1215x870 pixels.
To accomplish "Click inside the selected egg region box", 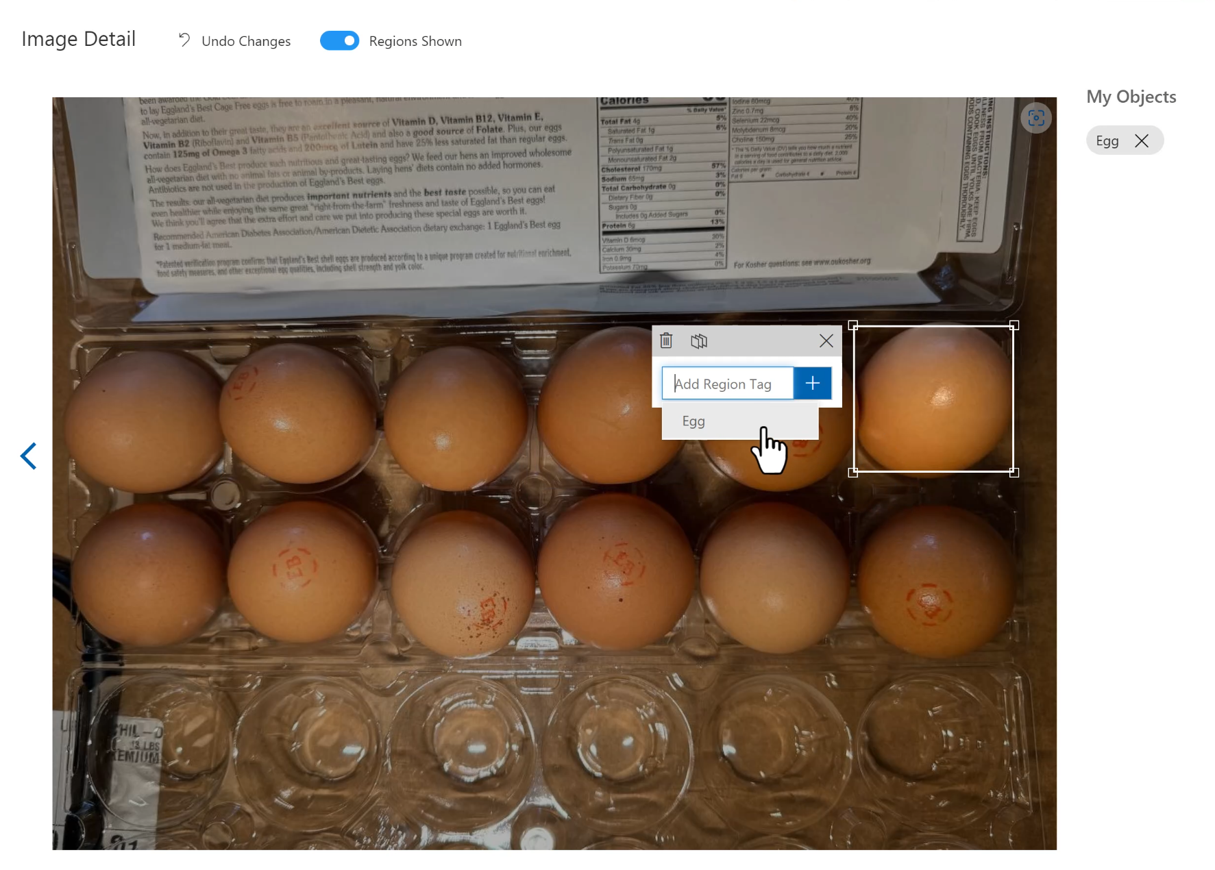I will (x=933, y=399).
